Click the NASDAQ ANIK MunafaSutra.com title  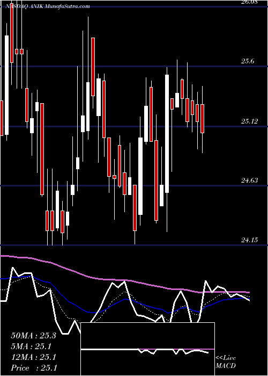47,6
